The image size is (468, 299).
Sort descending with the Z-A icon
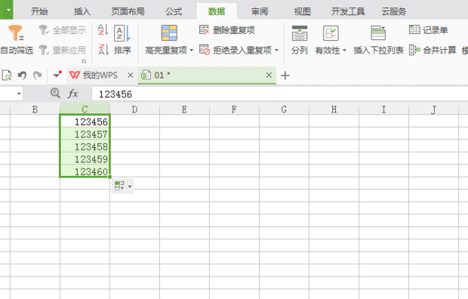(103, 50)
